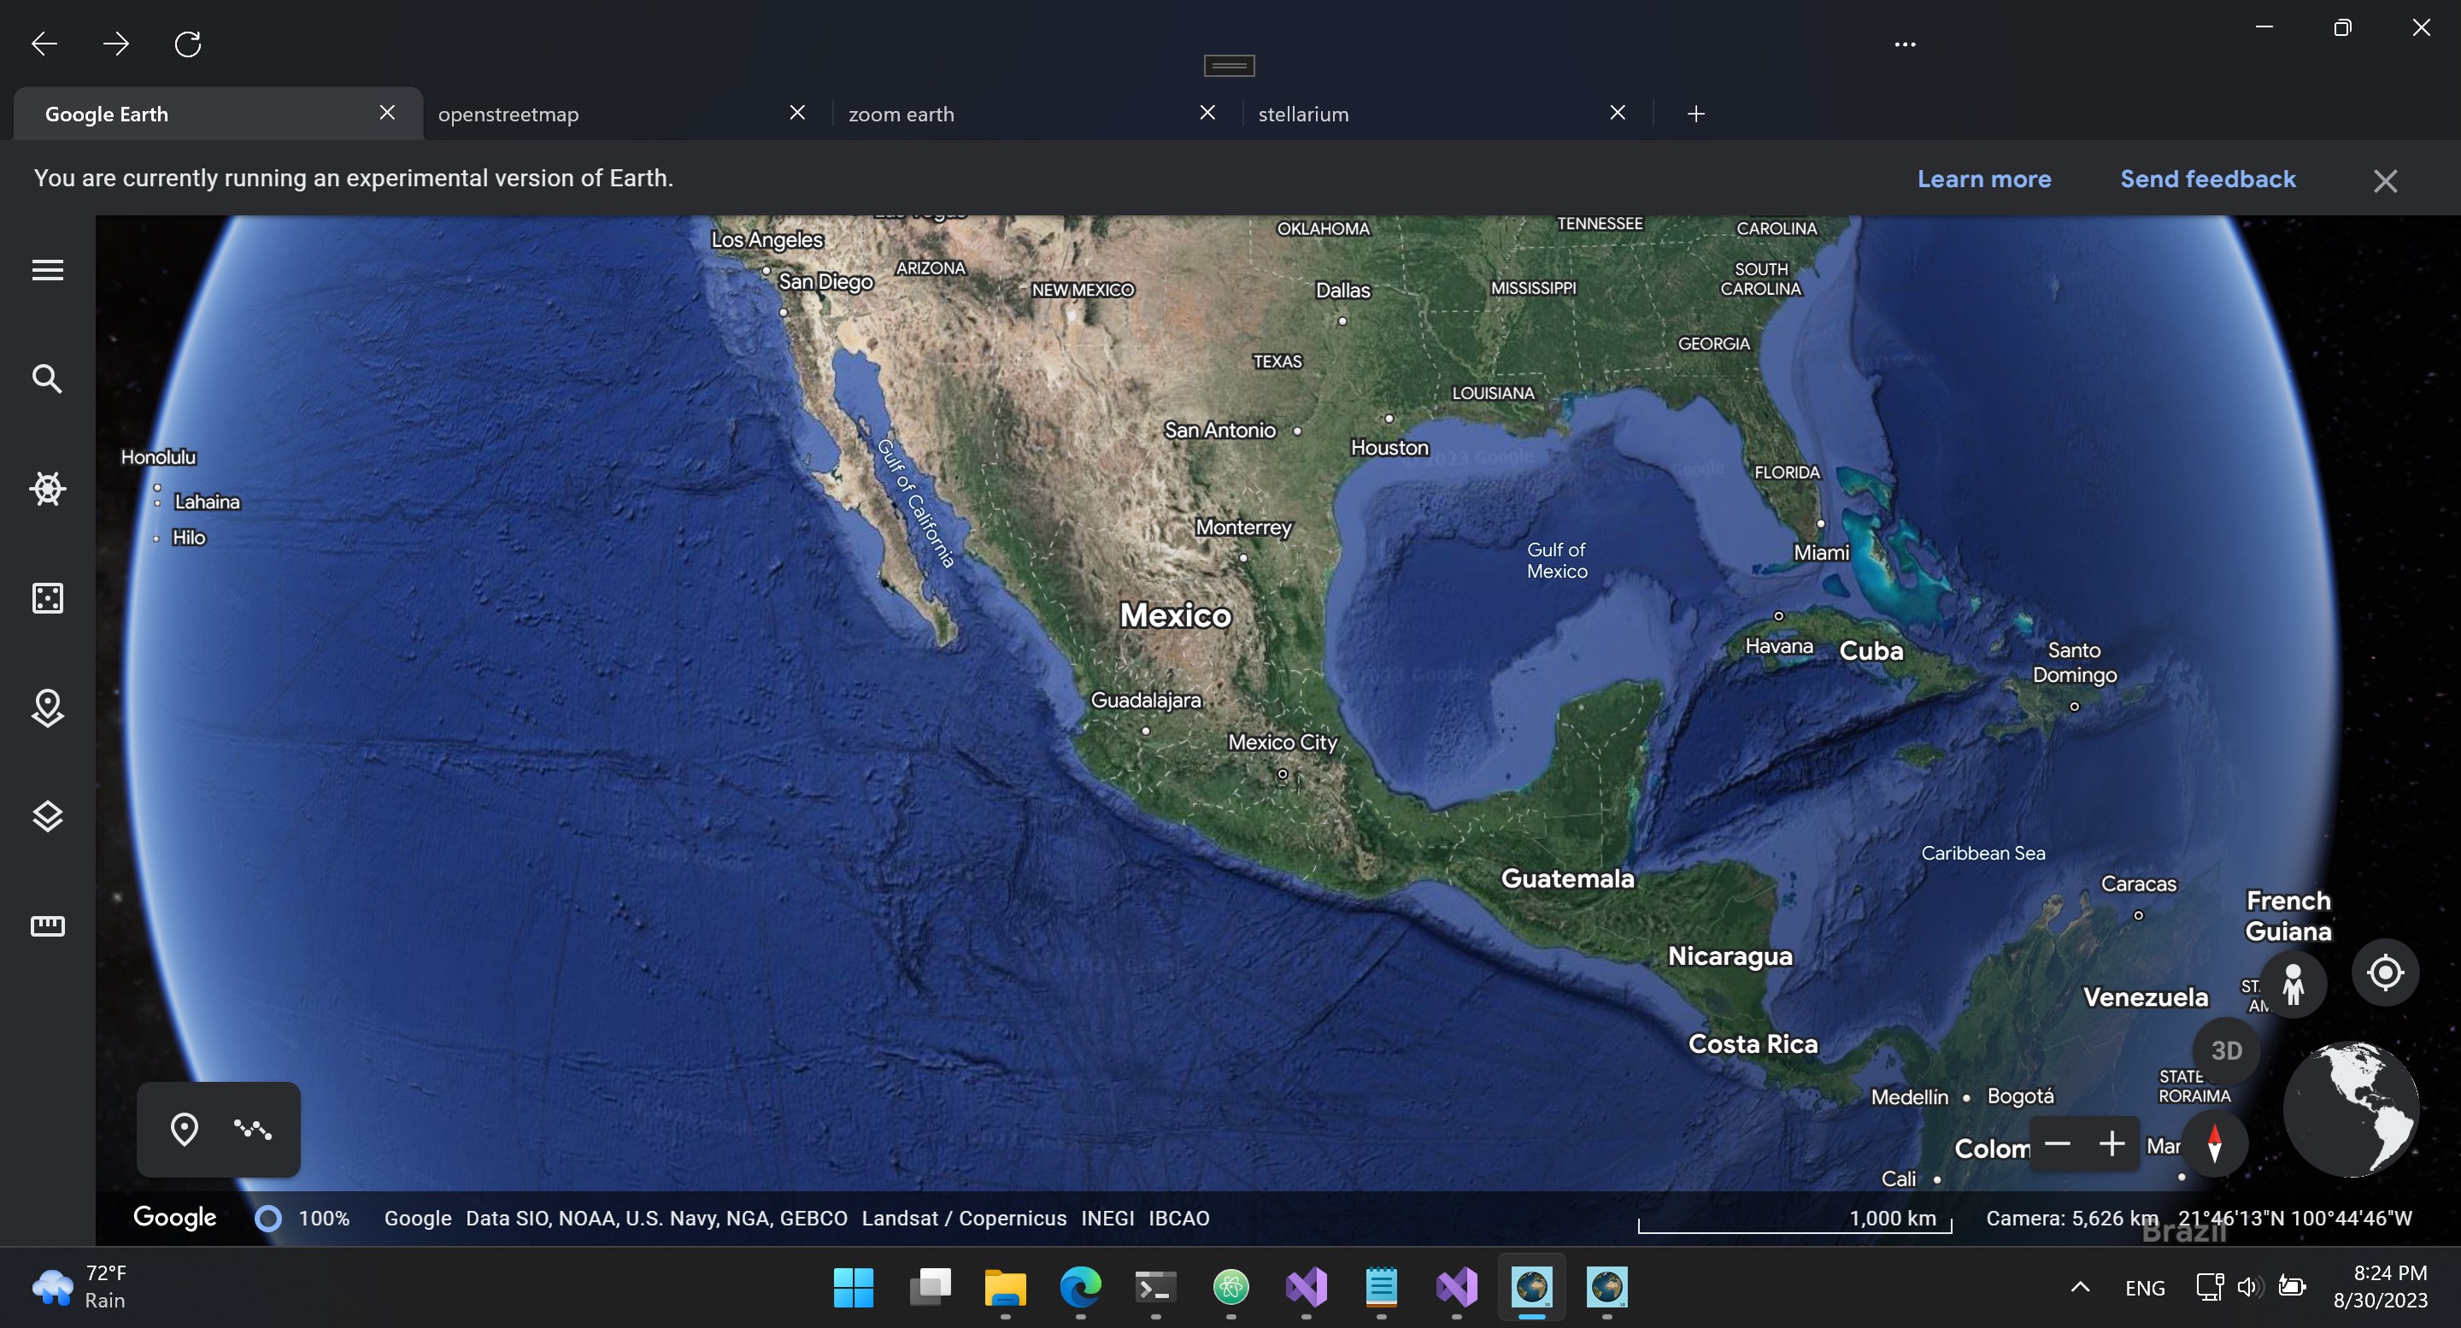Select the I'm Feeling Lucky dice icon

pyautogui.click(x=47, y=599)
